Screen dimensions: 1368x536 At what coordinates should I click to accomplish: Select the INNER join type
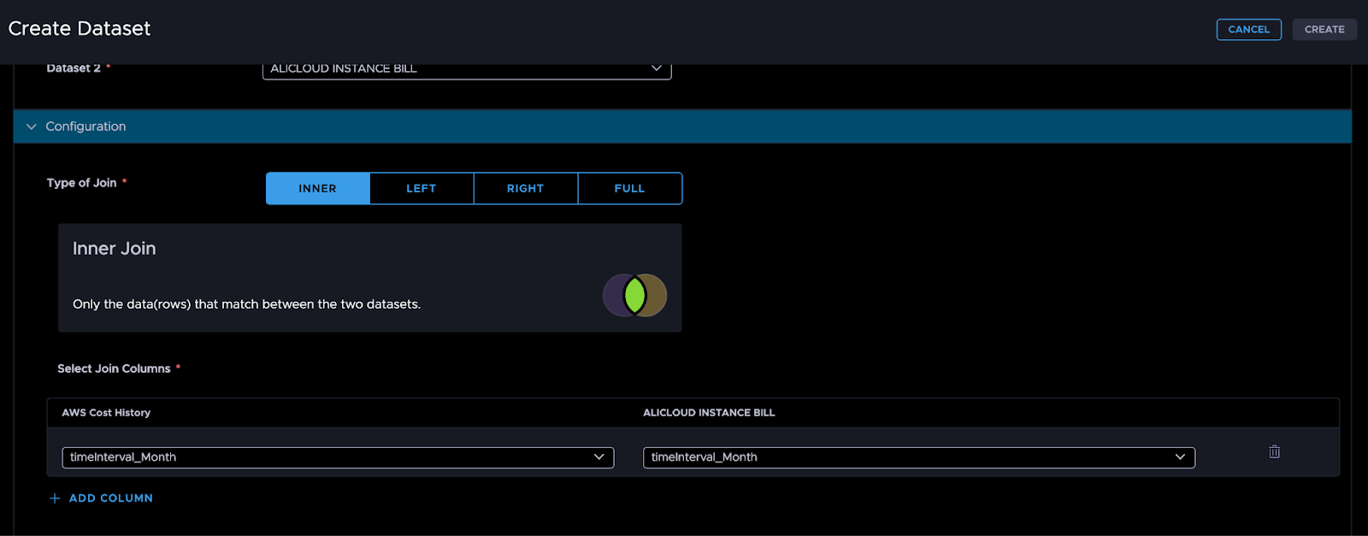[x=318, y=189]
